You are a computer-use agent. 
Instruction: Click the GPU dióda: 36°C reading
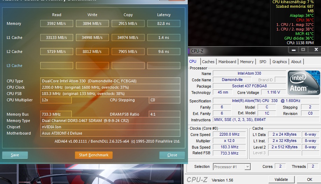pyautogui.click(x=299, y=38)
